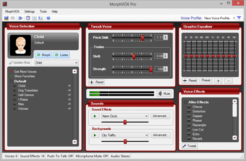Open the Voice Profile dropdown arrow

(x=234, y=18)
